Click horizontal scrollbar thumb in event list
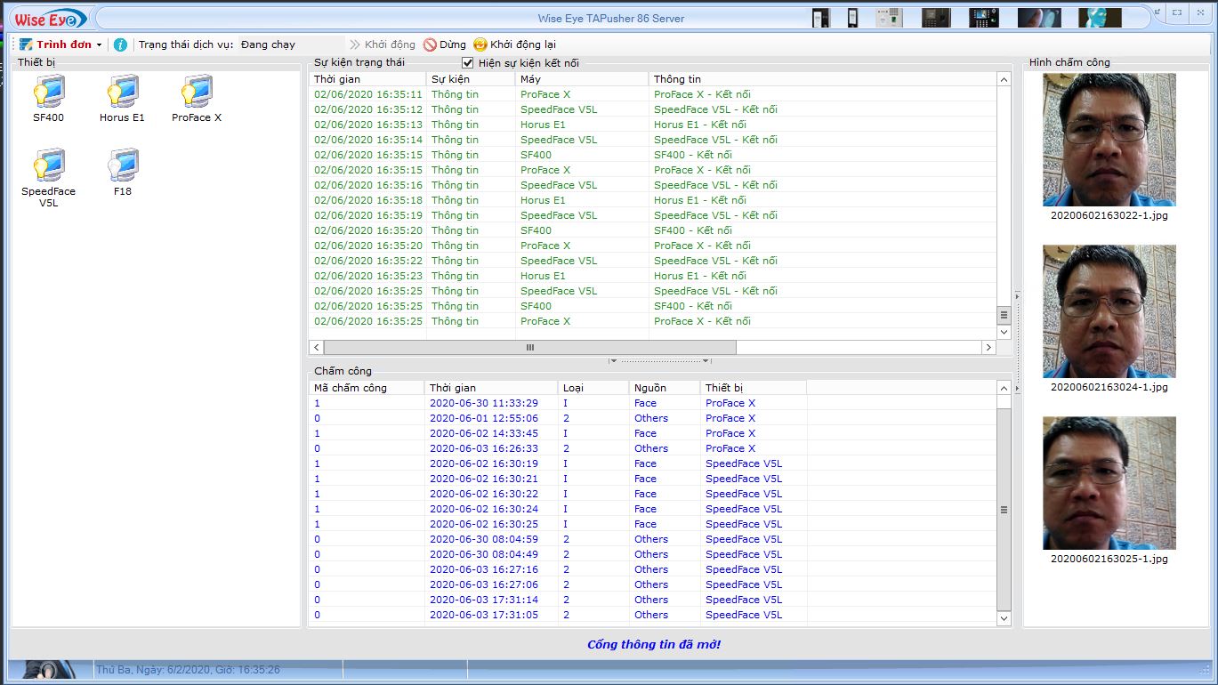The image size is (1218, 685). click(530, 347)
